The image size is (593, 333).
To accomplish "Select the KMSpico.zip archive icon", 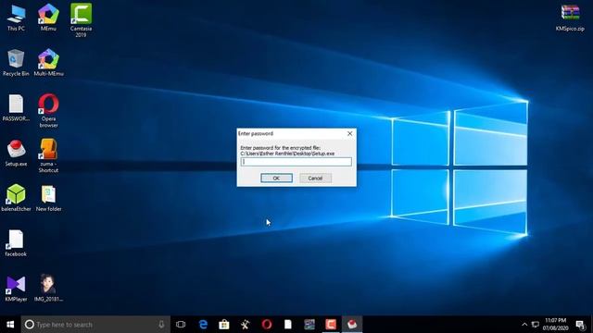I will (570, 18).
